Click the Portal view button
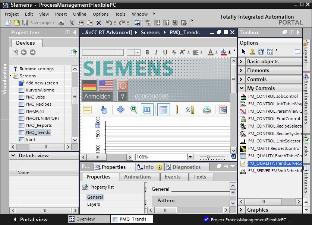The height and width of the screenshot is (225, 312). [31, 219]
